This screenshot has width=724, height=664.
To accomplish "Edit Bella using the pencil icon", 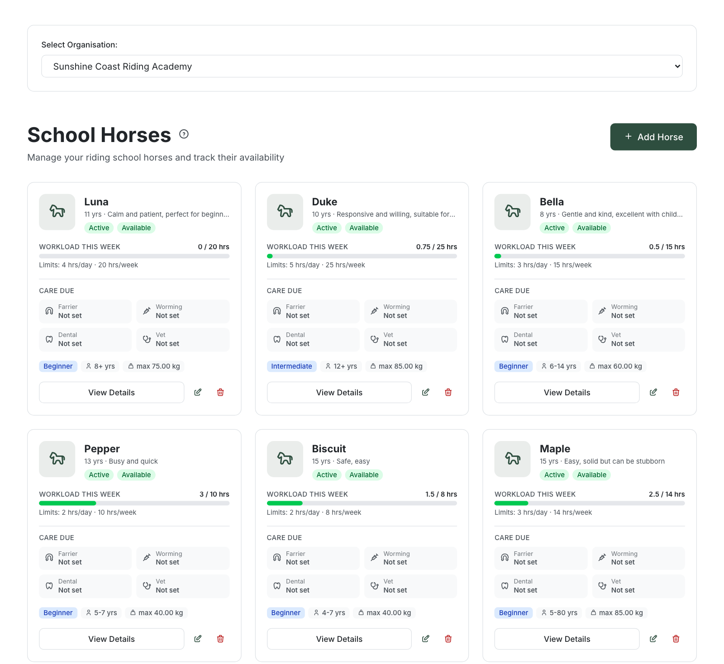I will coord(653,392).
